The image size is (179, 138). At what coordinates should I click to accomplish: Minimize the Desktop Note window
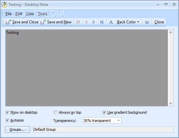[158, 5]
